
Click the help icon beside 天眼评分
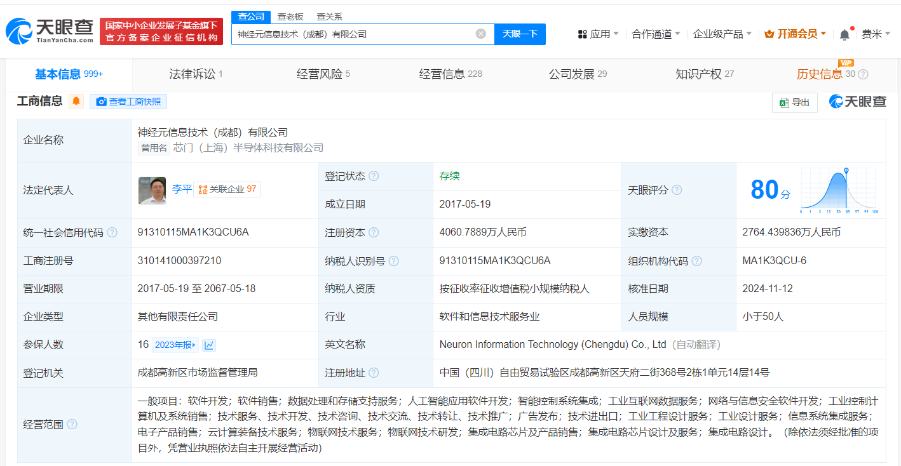677,190
